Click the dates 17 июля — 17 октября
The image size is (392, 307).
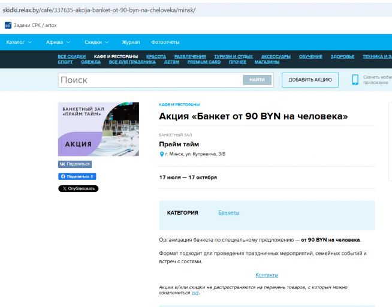pyautogui.click(x=188, y=177)
